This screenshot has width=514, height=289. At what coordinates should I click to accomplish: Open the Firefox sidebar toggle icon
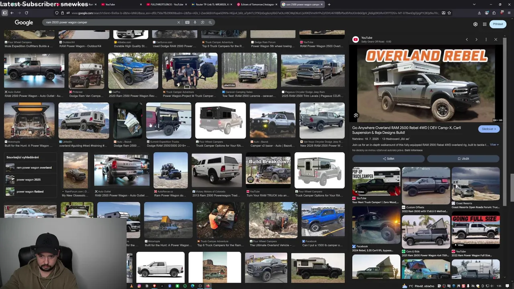pyautogui.click(x=5, y=13)
